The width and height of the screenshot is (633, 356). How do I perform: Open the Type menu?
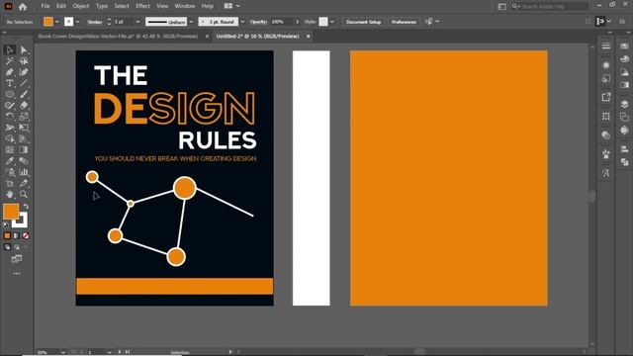(x=102, y=6)
